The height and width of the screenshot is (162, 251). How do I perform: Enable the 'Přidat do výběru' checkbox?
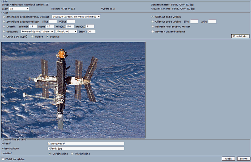tap(3, 159)
